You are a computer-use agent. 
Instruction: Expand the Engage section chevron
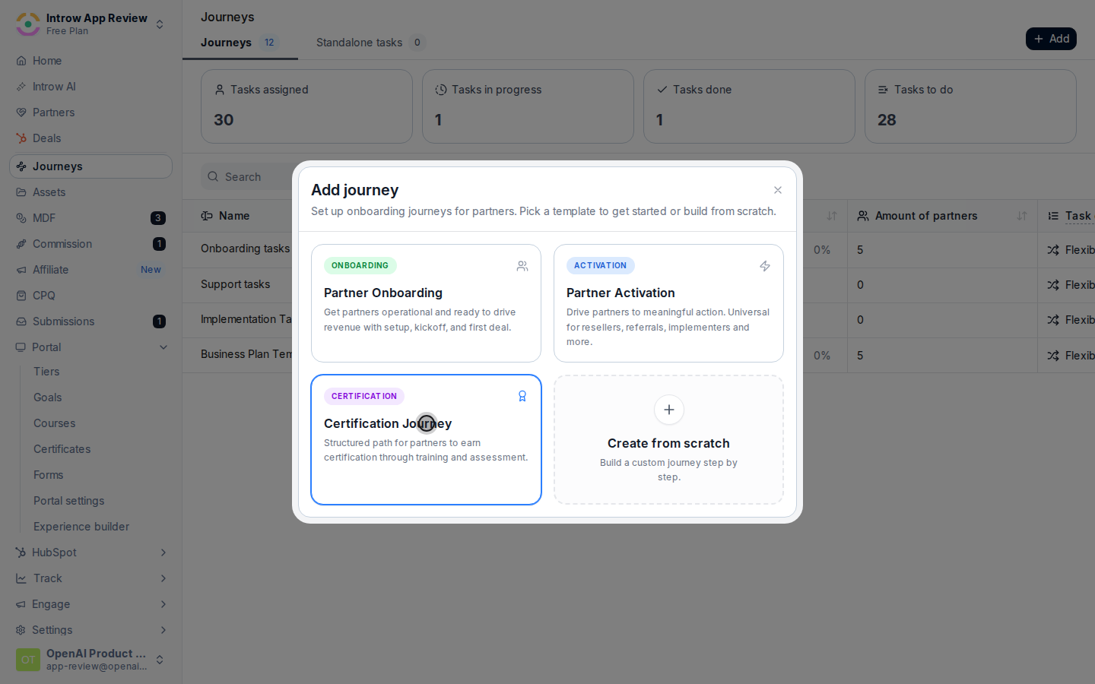click(x=163, y=604)
